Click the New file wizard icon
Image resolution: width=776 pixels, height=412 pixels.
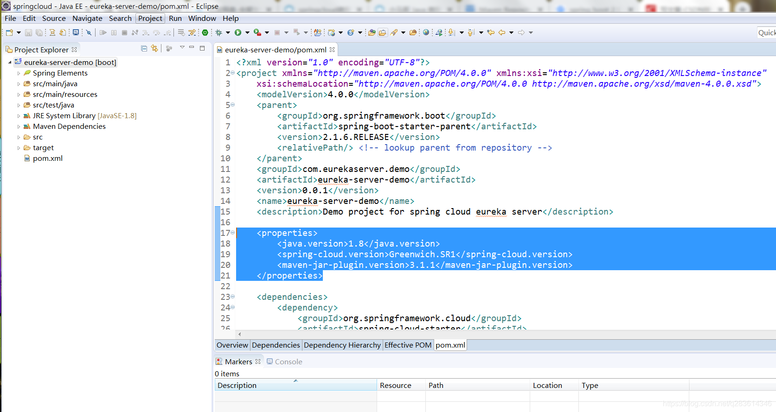[9, 32]
